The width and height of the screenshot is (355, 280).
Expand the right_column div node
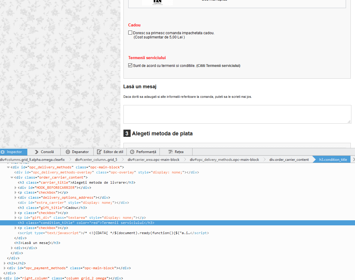coord(1,278)
